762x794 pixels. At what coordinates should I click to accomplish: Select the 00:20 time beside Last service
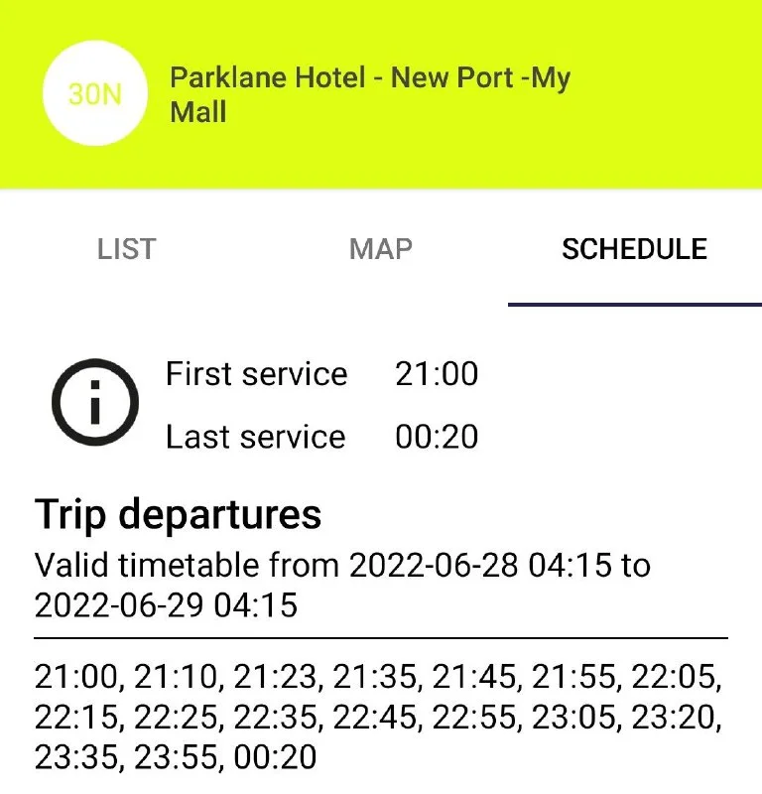coord(436,437)
